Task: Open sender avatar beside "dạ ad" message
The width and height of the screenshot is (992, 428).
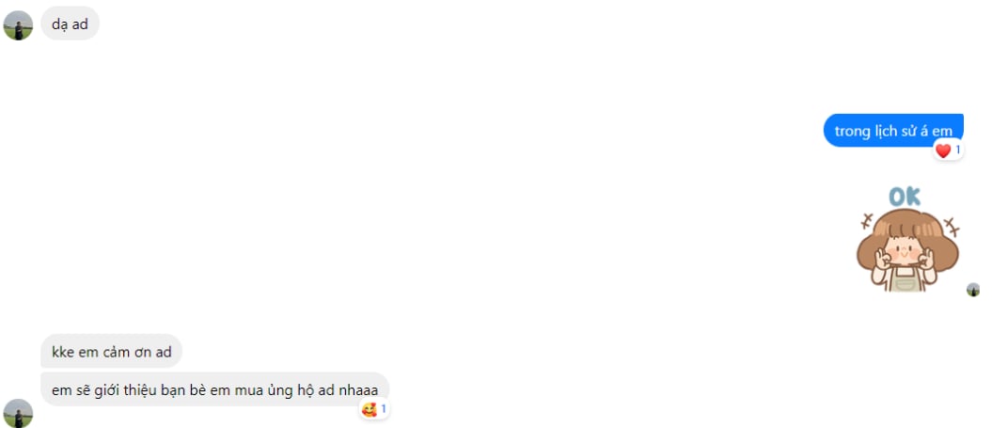Action: coord(19,25)
